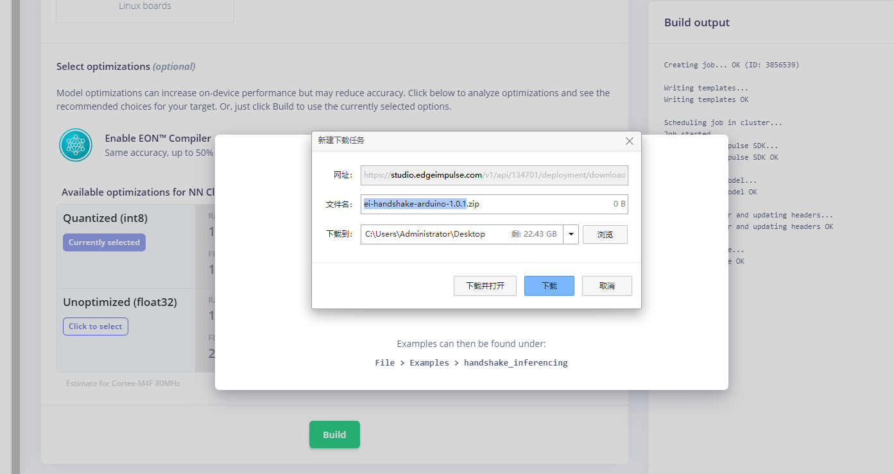
Task: Click the 浏览 browse button
Action: (605, 235)
